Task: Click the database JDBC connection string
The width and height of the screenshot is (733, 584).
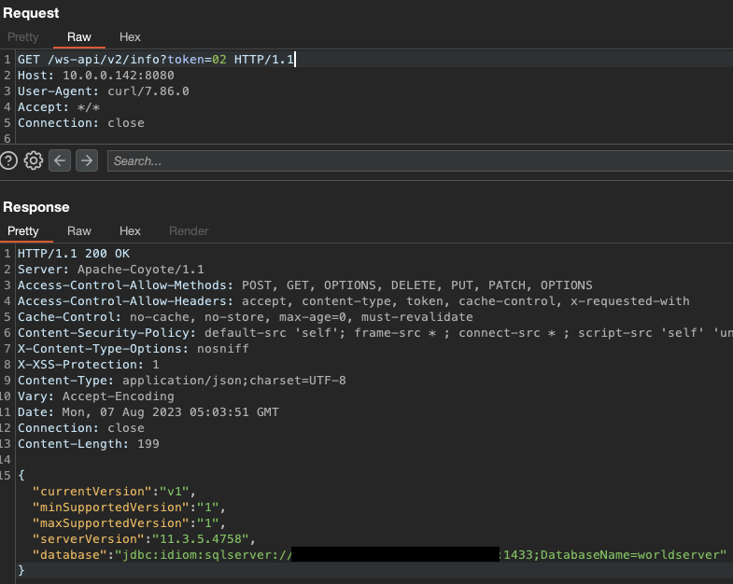Action: tap(420, 555)
